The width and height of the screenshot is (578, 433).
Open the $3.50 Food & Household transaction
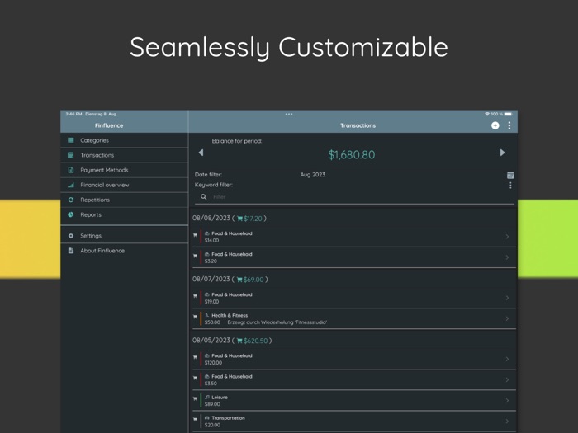coord(354,379)
